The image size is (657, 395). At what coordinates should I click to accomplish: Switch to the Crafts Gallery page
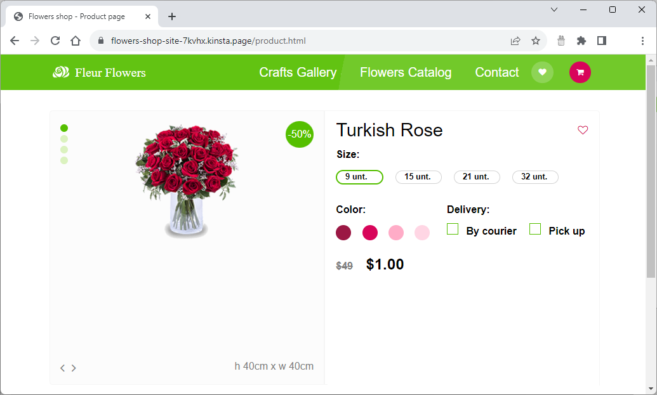click(298, 72)
